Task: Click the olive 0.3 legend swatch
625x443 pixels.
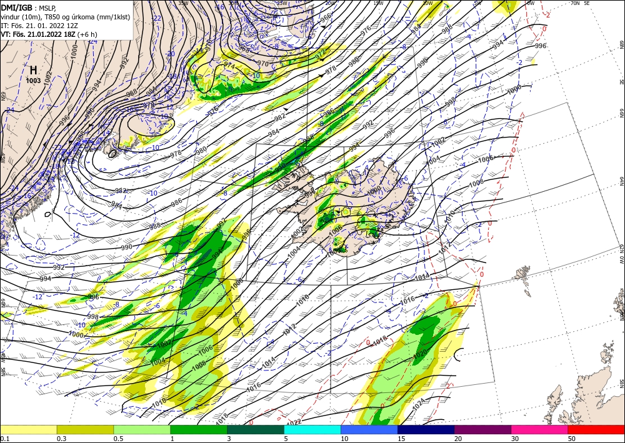Action: [x=85, y=429]
